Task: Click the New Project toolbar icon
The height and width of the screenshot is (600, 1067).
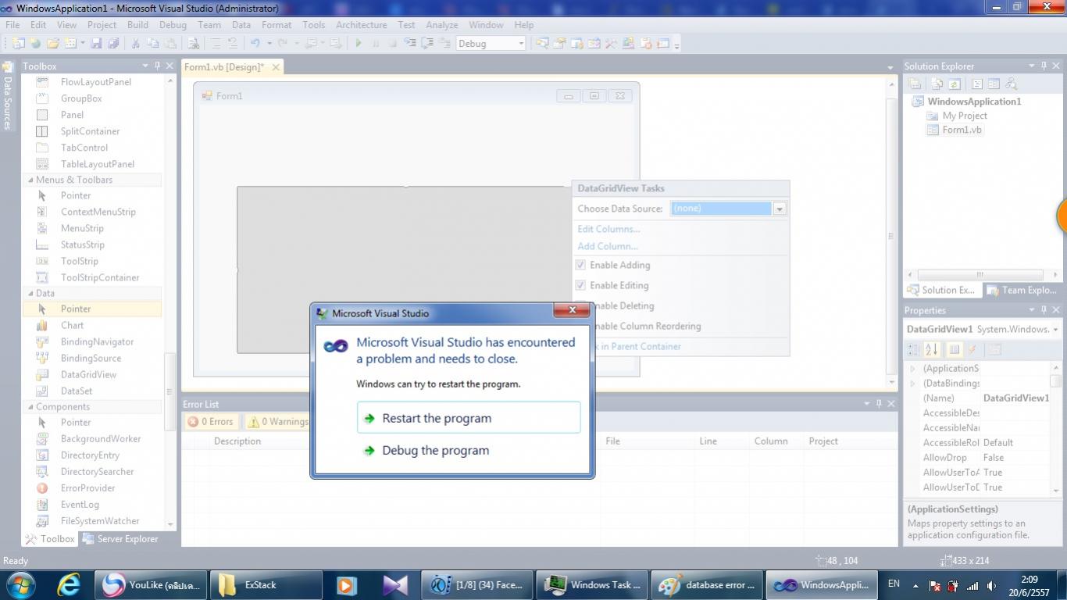Action: [x=18, y=44]
